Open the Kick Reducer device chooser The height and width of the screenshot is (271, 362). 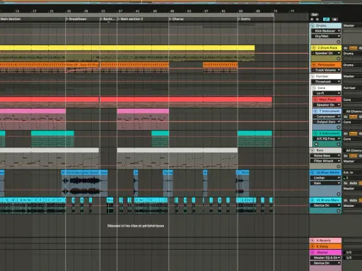(326, 31)
